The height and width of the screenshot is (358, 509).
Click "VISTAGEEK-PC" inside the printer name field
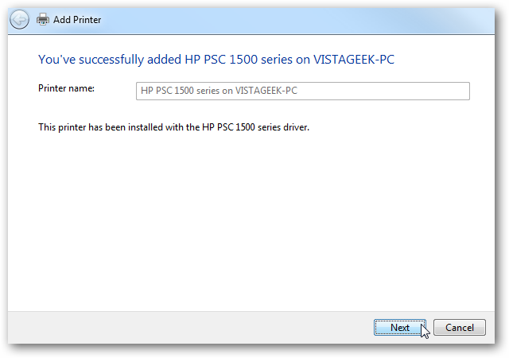coord(266,91)
